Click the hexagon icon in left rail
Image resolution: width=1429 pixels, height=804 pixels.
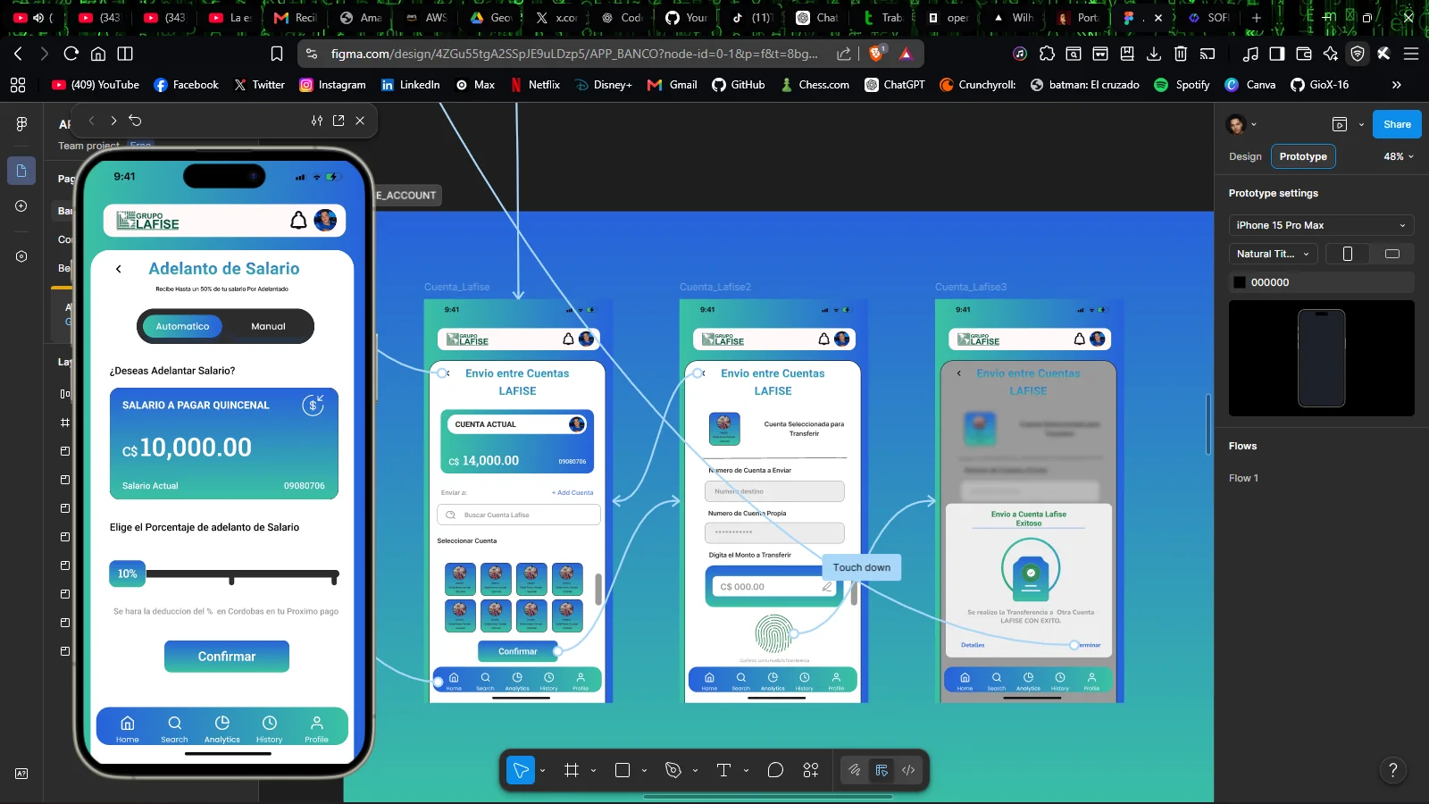tap(21, 256)
